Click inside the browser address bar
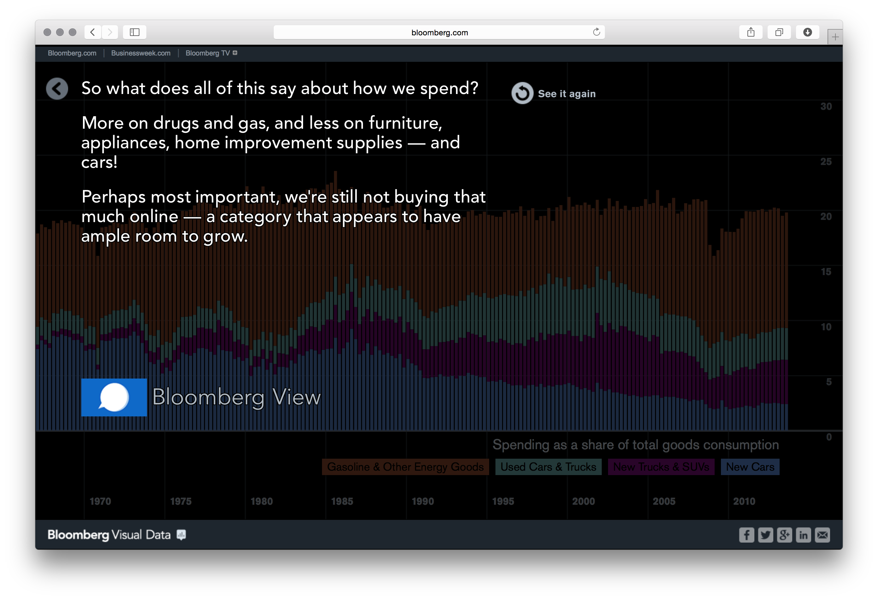This screenshot has width=878, height=600. tap(439, 32)
